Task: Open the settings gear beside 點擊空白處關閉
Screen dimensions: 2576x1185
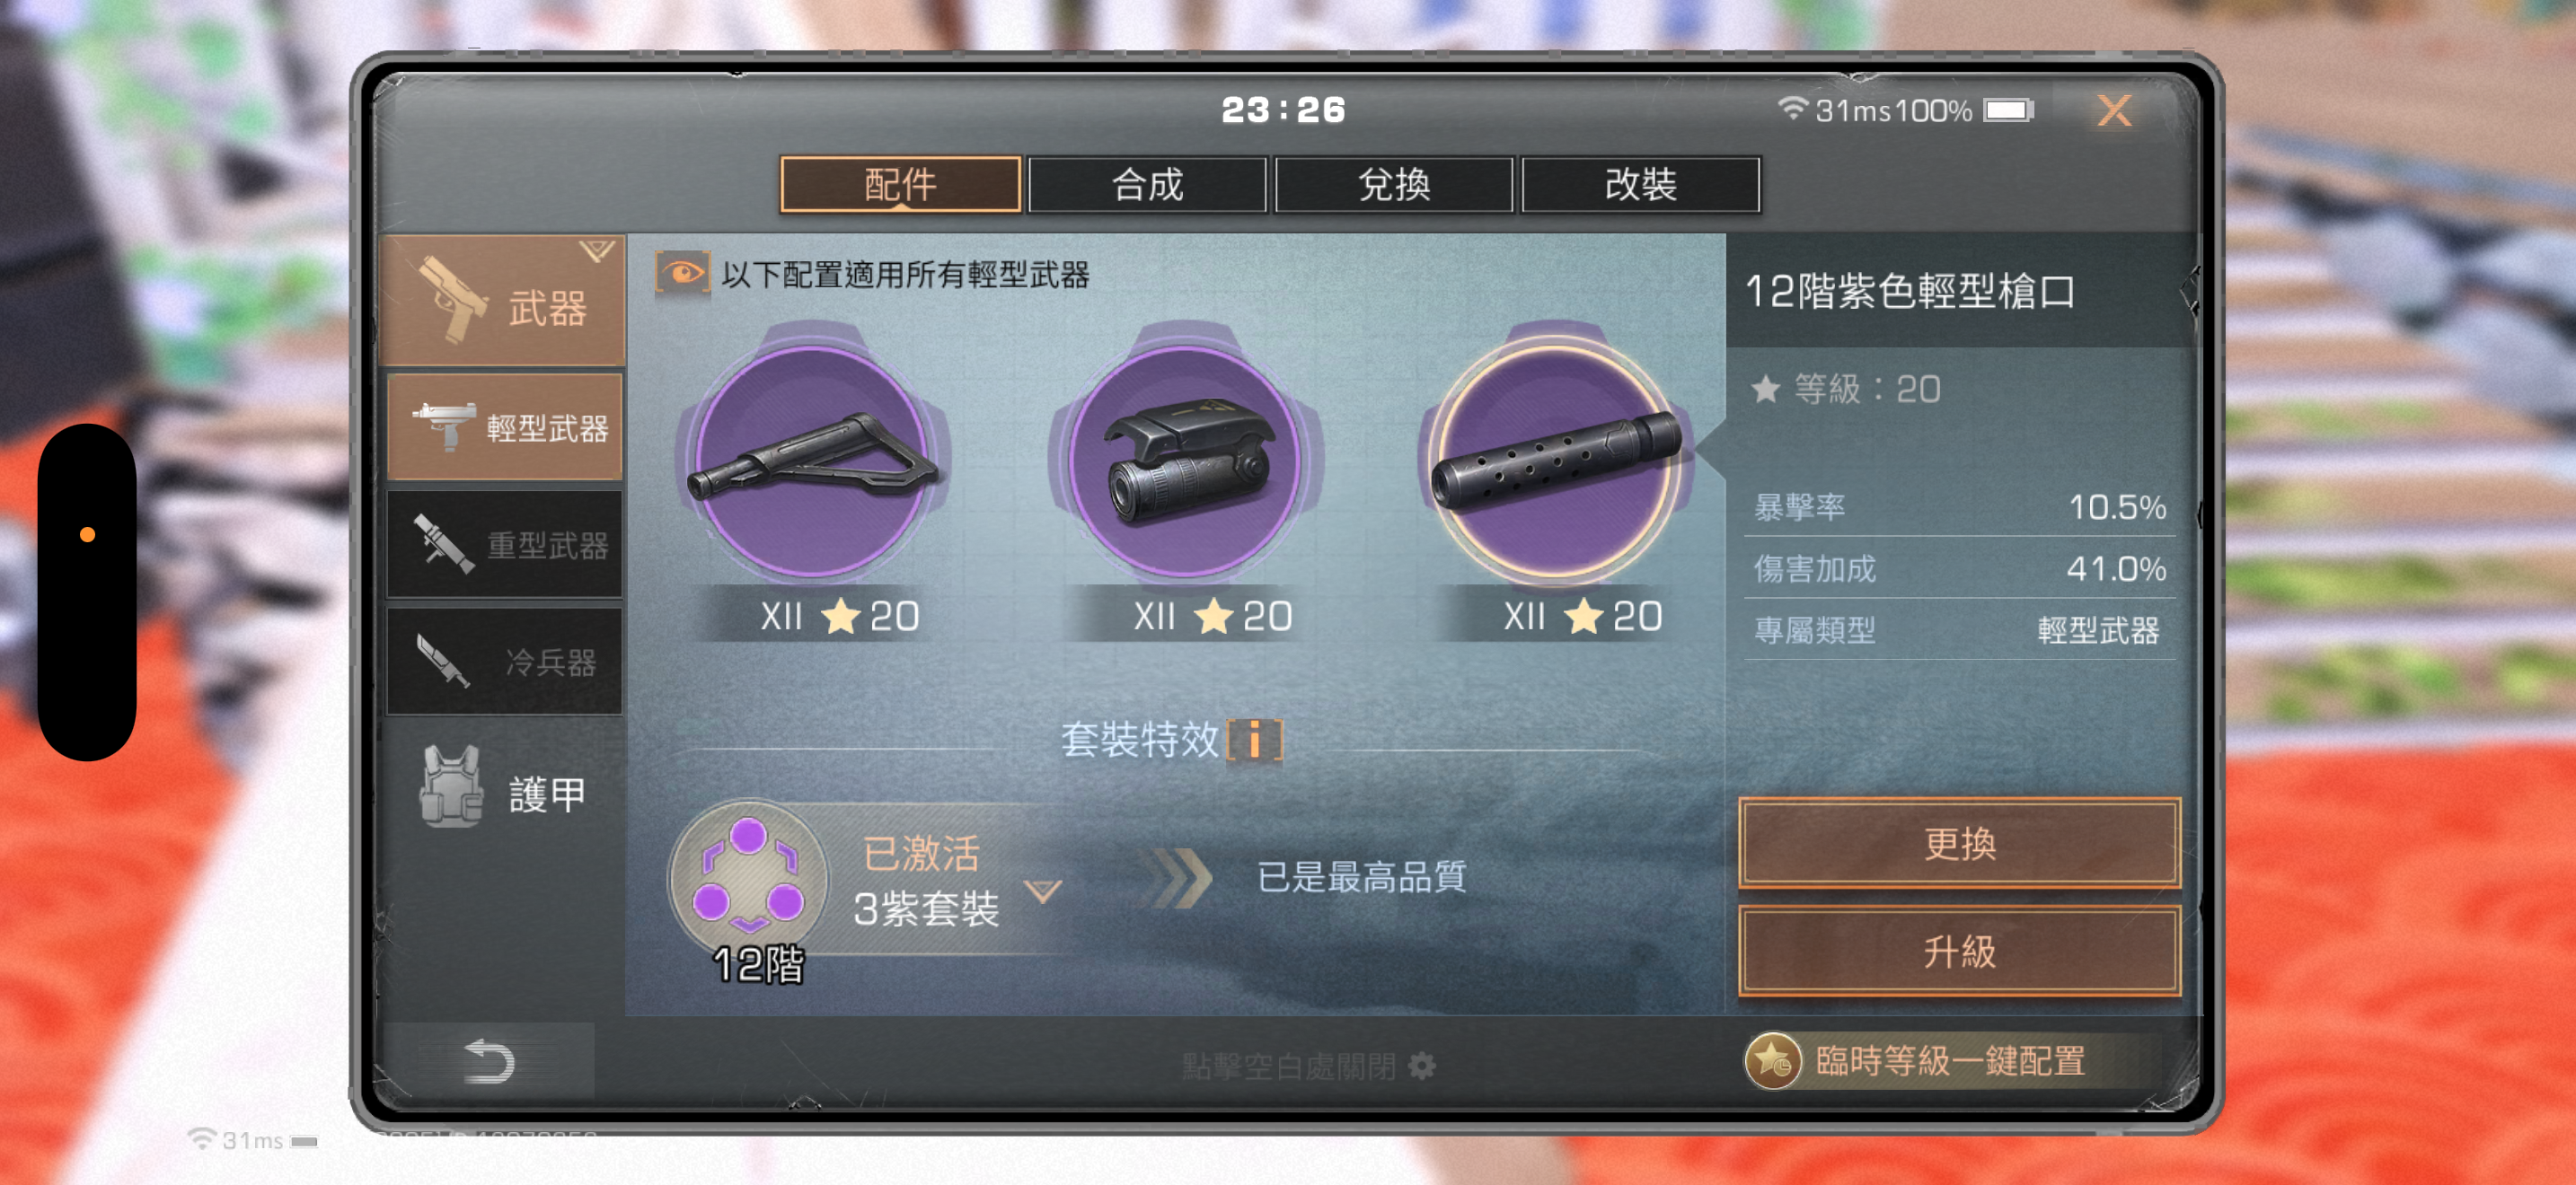Action: 1421,1066
